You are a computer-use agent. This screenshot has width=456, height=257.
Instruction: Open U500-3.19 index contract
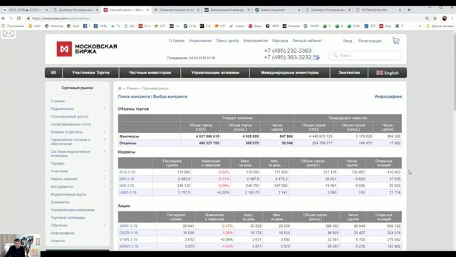tap(128, 192)
